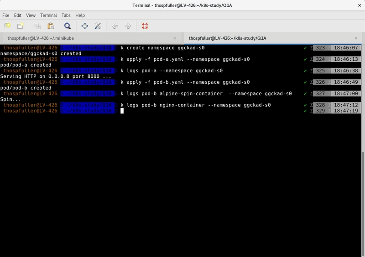This screenshot has height=257, width=365.
Task: Open the Edit menu
Action: (x=18, y=15)
